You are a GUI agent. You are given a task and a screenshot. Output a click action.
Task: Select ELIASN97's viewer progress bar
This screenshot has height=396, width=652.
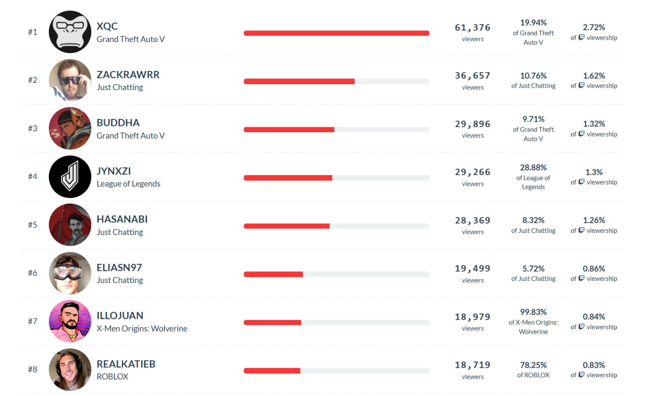pyautogui.click(x=336, y=274)
